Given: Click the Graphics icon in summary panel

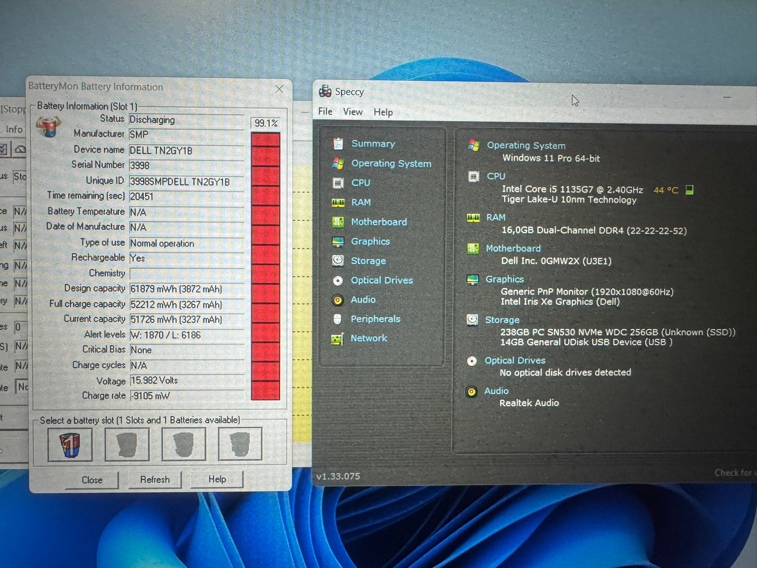Looking at the screenshot, I should coord(472,279).
